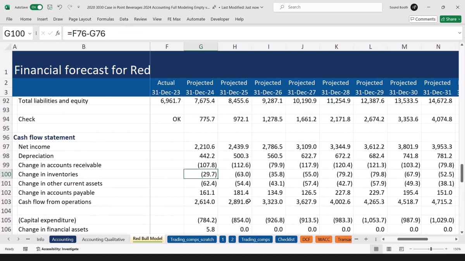Click Accessibility: Investigate status
465x261 pixels.
(57, 249)
